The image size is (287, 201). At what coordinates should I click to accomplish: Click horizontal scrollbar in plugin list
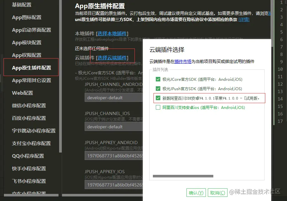coord(183,176)
